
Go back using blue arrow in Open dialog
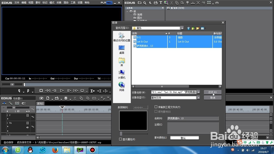[x=189, y=28]
